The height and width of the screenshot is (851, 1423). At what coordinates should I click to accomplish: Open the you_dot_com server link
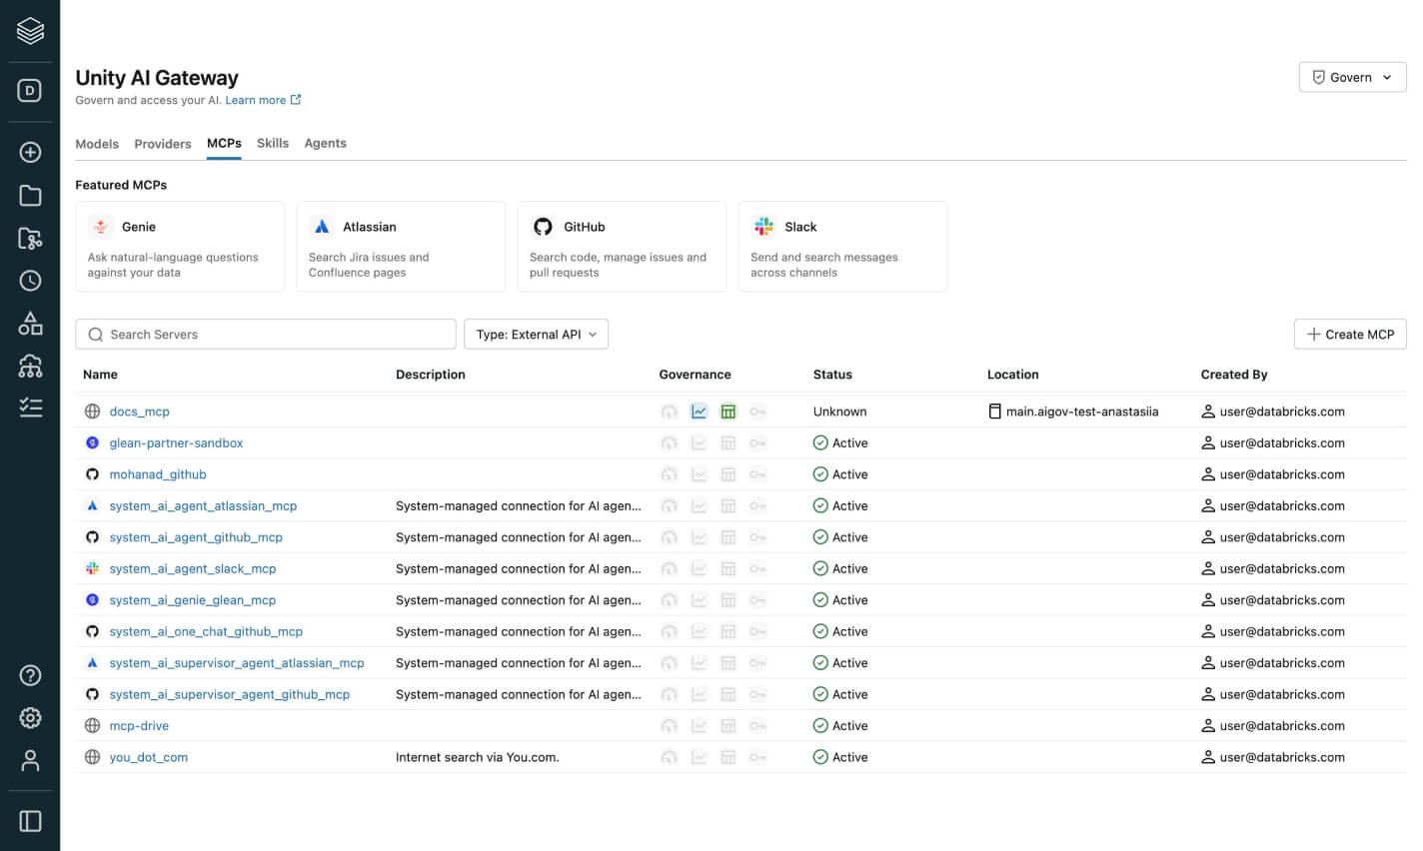pyautogui.click(x=149, y=758)
